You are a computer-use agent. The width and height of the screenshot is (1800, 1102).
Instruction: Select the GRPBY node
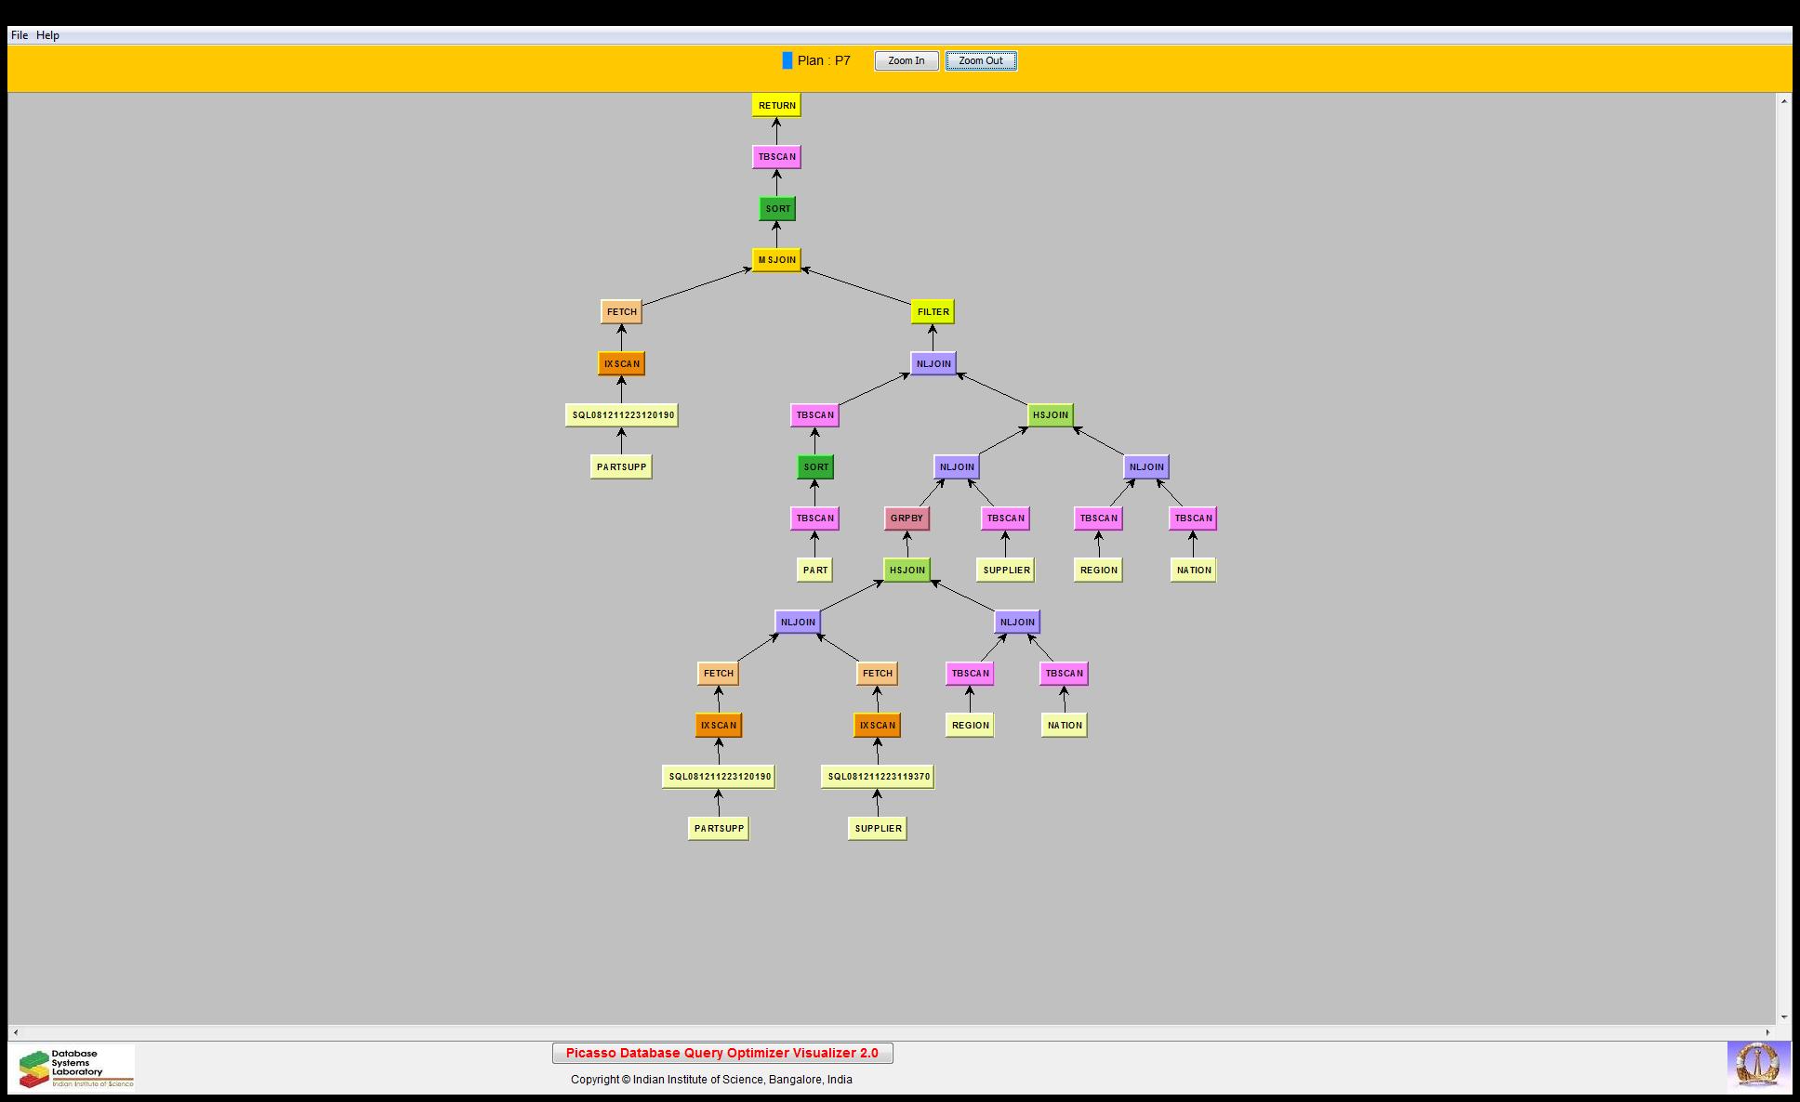[907, 518]
